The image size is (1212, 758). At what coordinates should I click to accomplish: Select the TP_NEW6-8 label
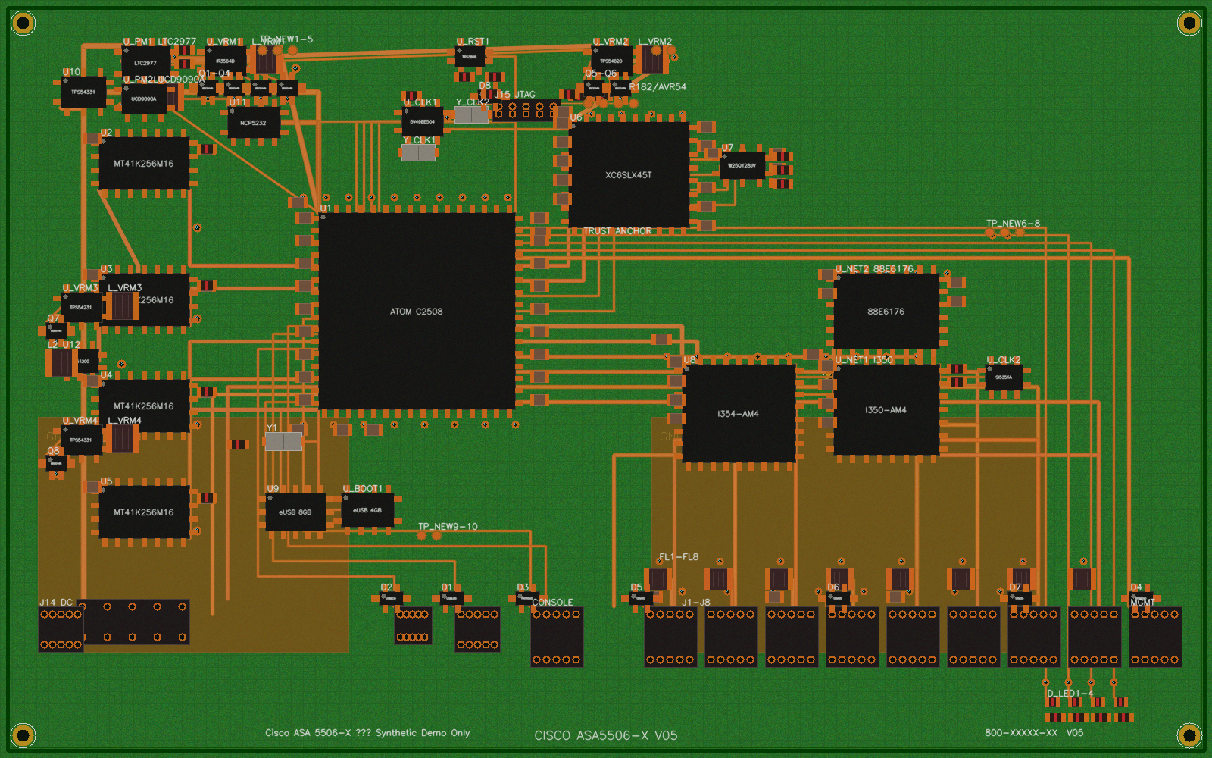click(x=1013, y=224)
